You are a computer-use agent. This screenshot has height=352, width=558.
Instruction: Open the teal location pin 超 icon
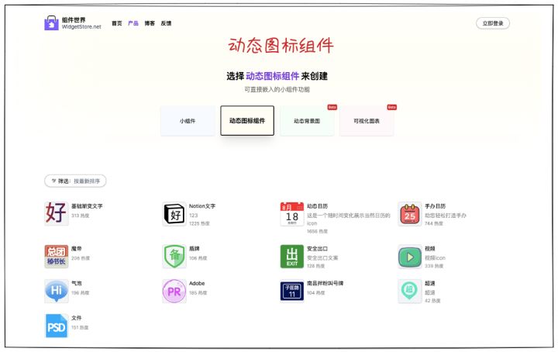410,291
